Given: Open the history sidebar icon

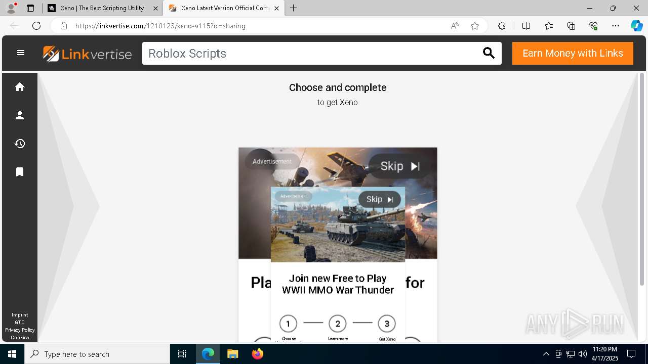Looking at the screenshot, I should tap(20, 144).
